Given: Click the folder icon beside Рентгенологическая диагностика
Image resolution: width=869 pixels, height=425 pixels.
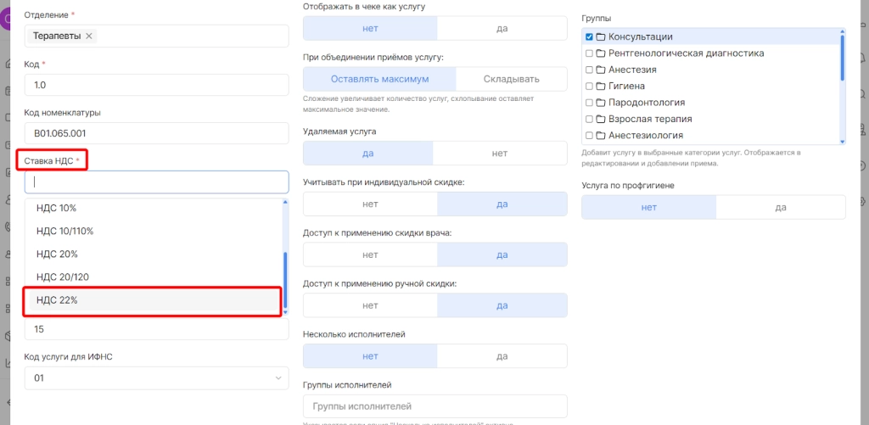Looking at the screenshot, I should pyautogui.click(x=600, y=53).
